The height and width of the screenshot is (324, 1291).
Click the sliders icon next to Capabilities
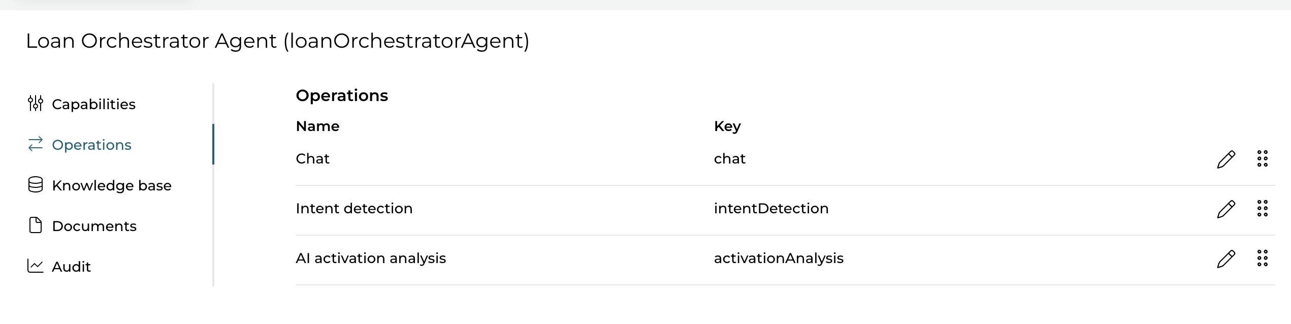point(35,103)
